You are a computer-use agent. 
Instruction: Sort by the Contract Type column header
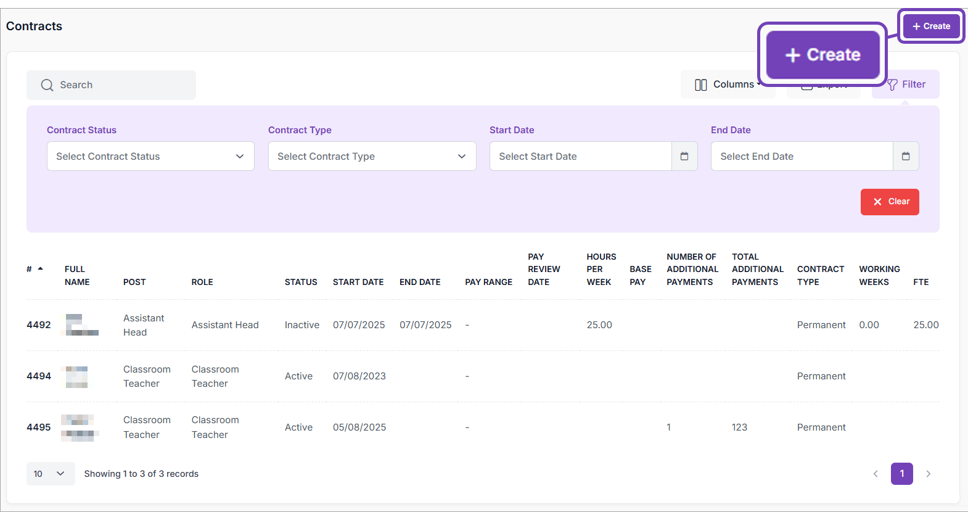820,275
